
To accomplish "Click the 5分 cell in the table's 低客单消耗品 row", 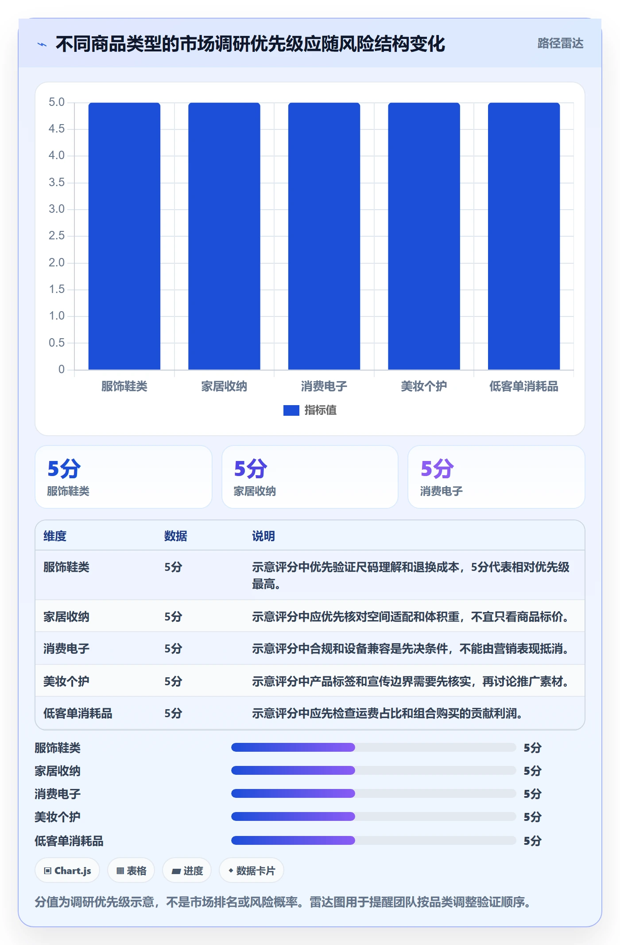I will pyautogui.click(x=173, y=713).
